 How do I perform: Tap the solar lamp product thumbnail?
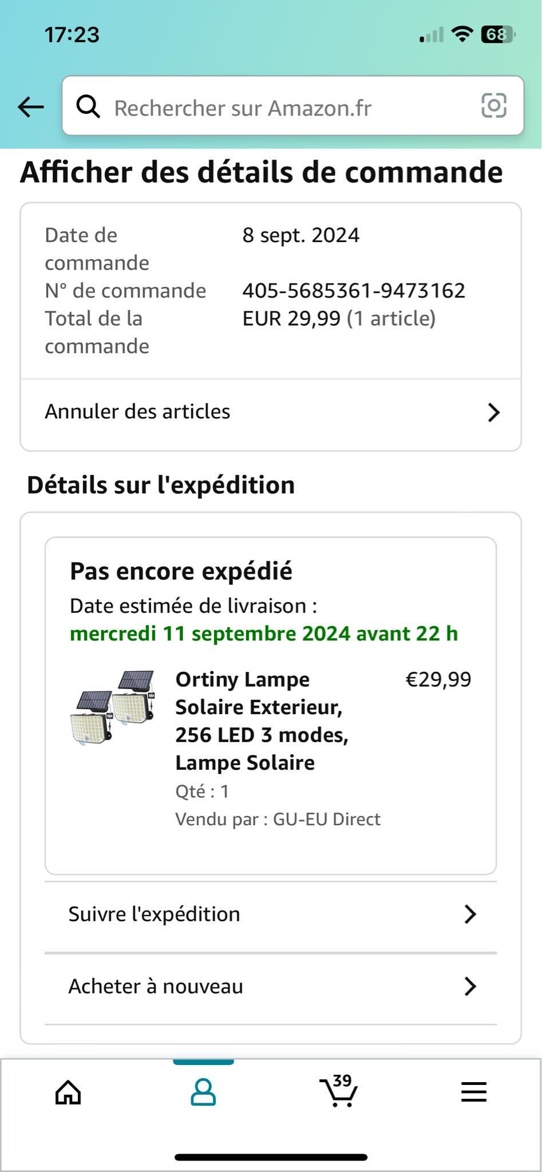pyautogui.click(x=113, y=707)
